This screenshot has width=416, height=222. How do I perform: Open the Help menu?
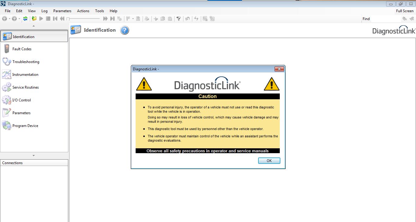coord(113,11)
